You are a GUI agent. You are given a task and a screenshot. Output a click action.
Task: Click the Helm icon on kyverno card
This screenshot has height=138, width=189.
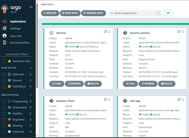click(x=51, y=33)
